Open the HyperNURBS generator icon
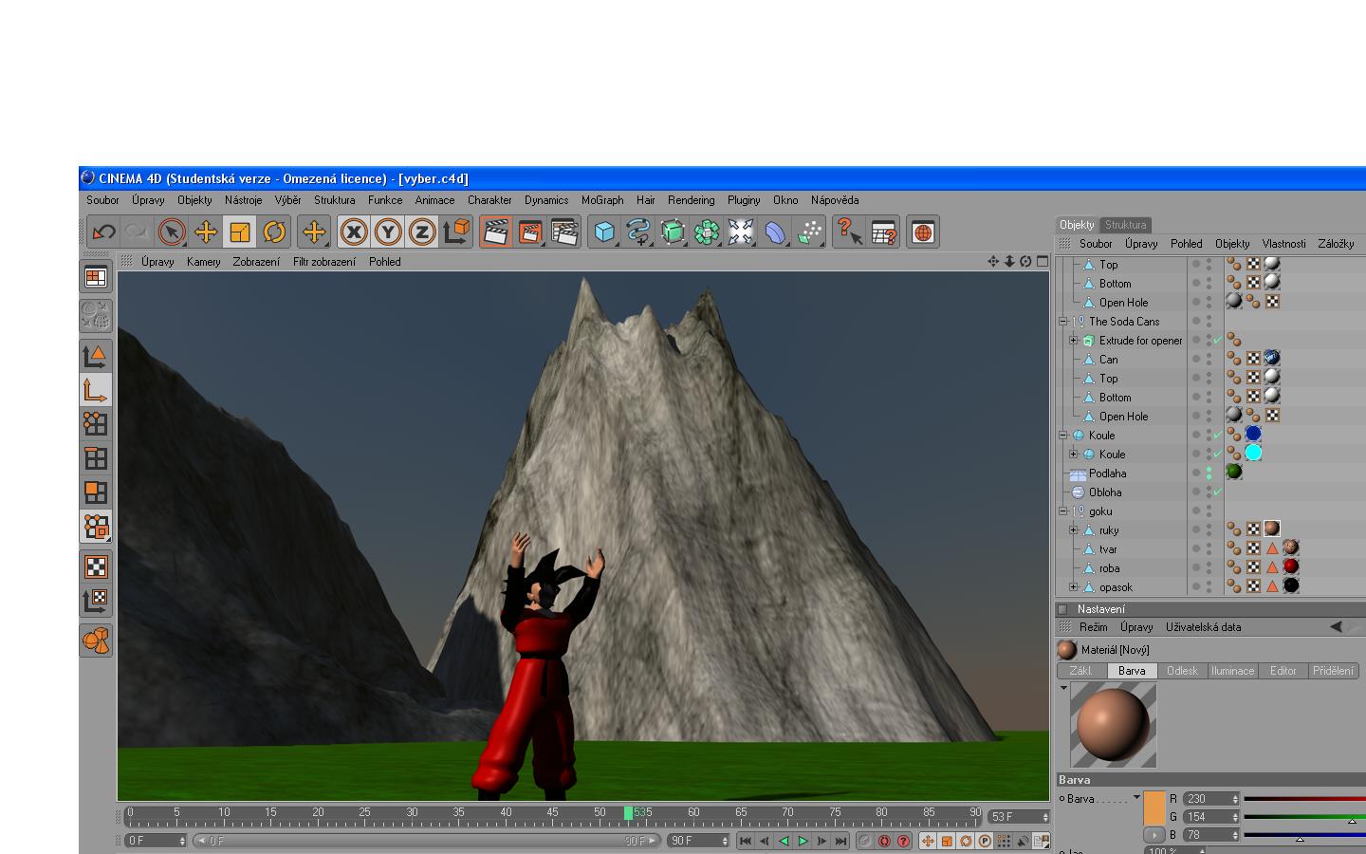 (673, 232)
